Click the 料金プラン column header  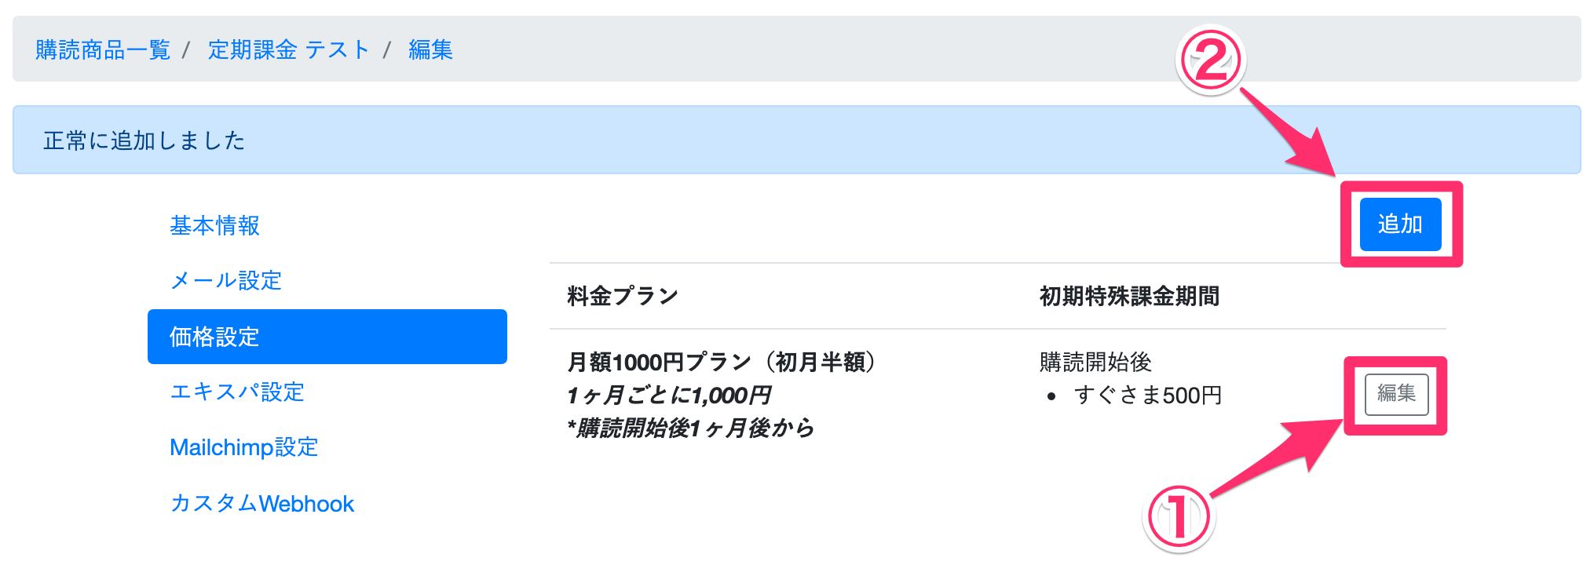(623, 297)
